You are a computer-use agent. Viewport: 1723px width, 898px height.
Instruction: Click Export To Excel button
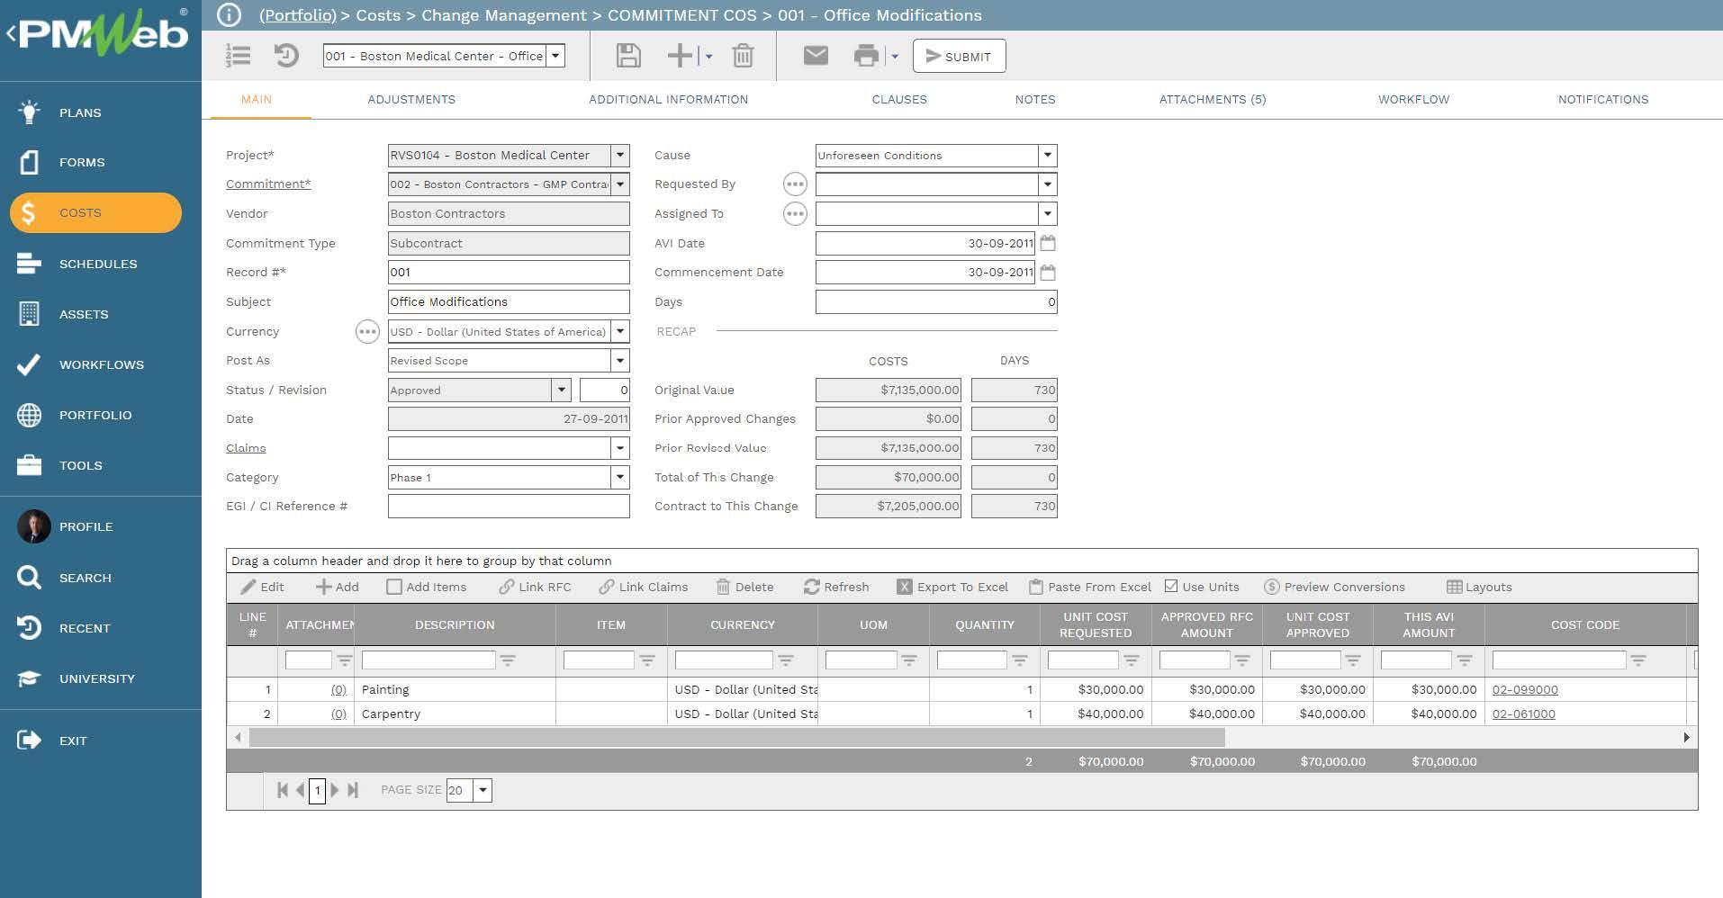(x=952, y=587)
